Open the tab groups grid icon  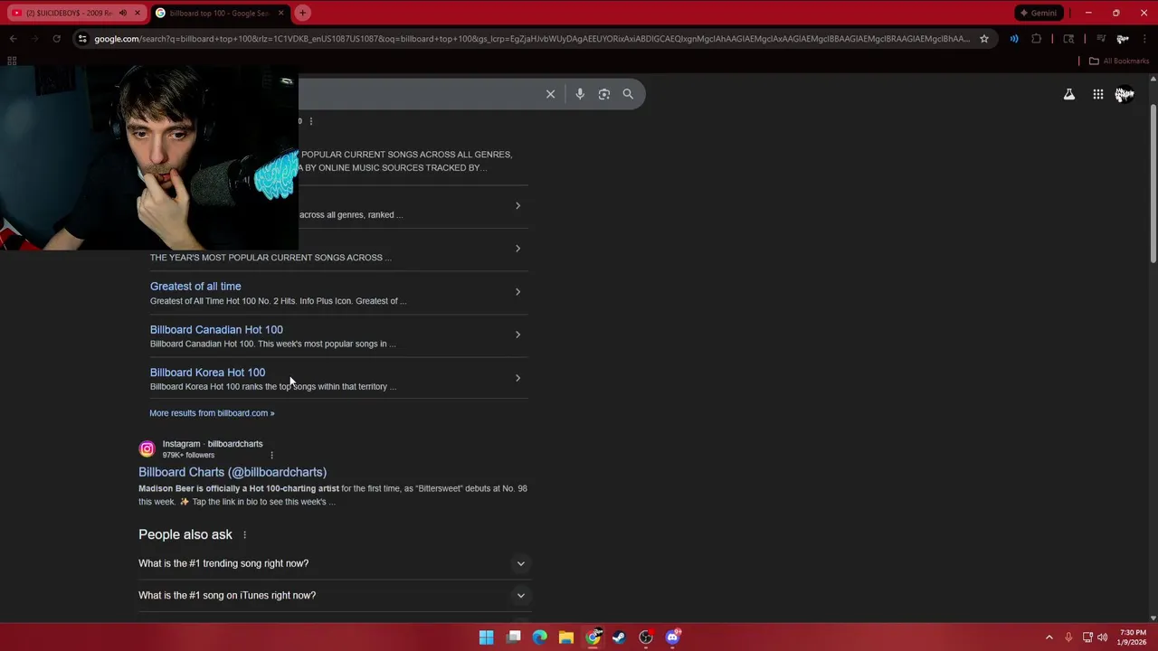click(12, 61)
